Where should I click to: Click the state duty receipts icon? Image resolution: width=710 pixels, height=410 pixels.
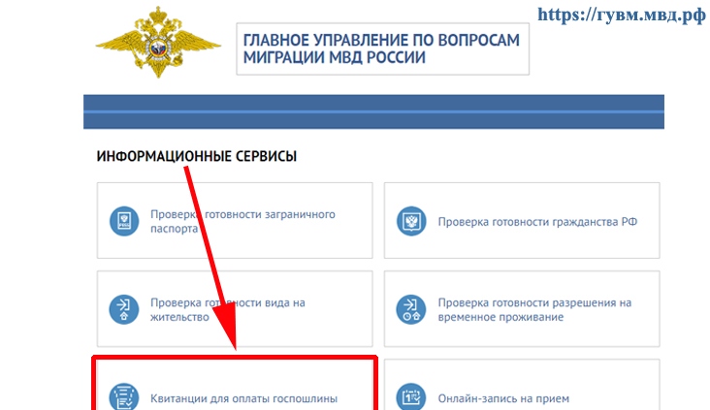124,396
